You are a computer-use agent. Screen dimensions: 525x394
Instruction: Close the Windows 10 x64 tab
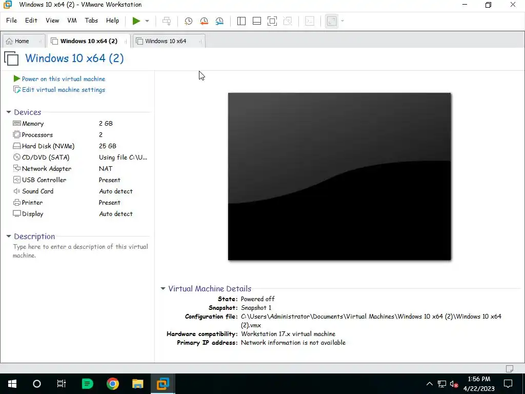[200, 41]
